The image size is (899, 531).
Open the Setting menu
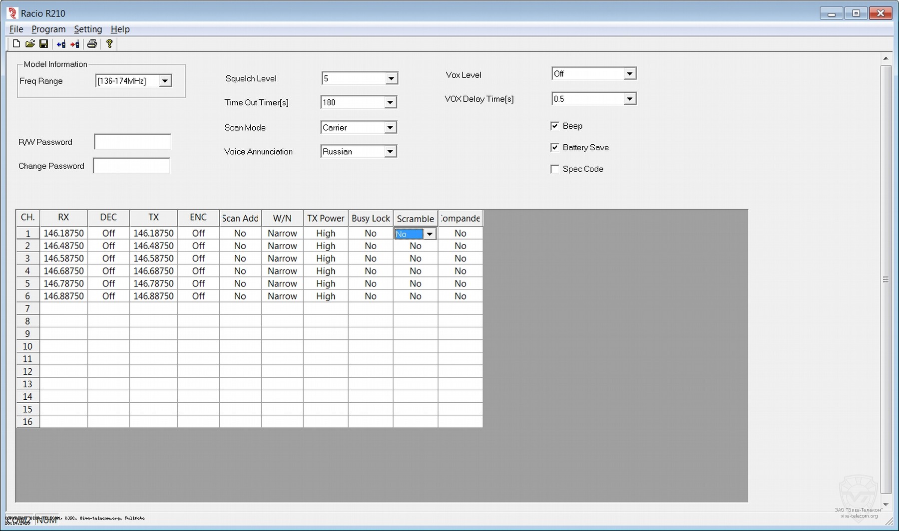pyautogui.click(x=88, y=29)
